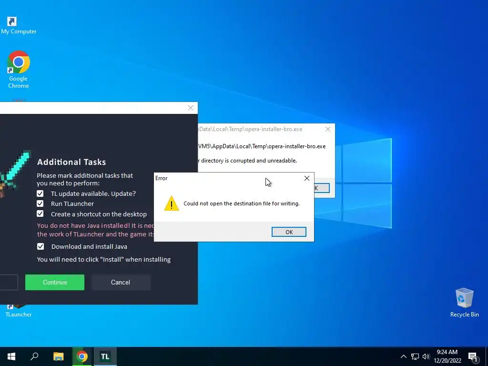Open My Computer desktop shortcut
This screenshot has height=366, width=488.
click(x=18, y=26)
